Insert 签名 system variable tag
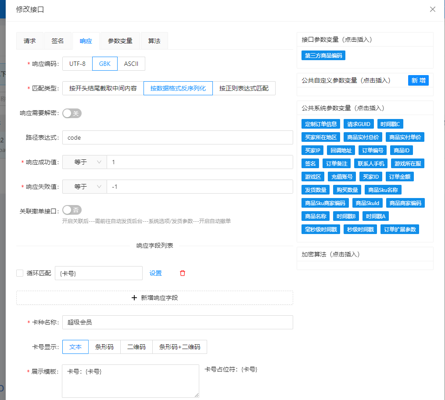445x400 pixels. (310, 163)
